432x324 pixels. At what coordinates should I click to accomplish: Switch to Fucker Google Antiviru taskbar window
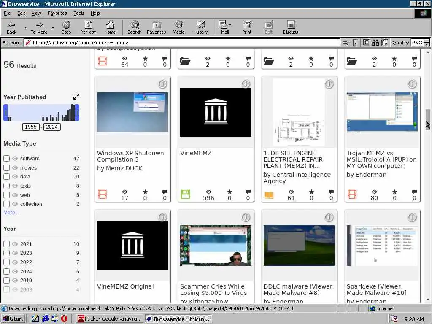tap(109, 319)
